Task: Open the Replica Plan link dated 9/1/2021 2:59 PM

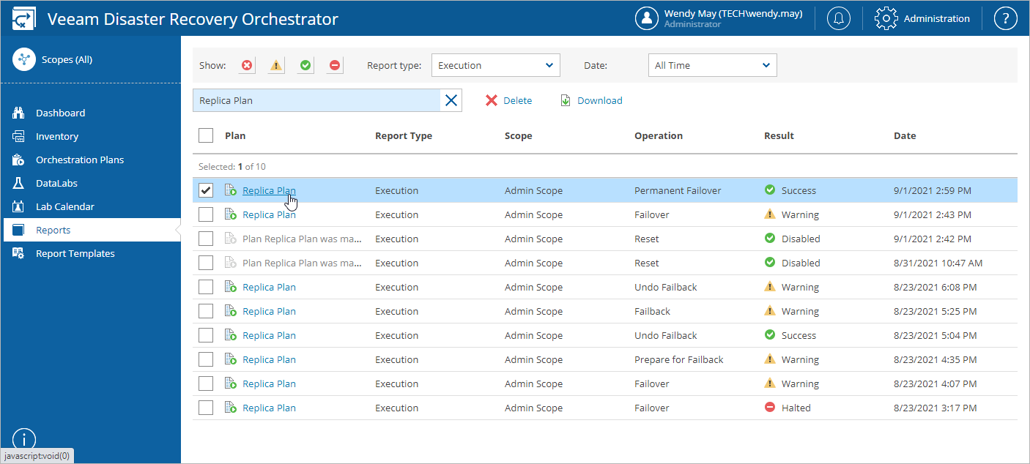Action: (x=269, y=190)
